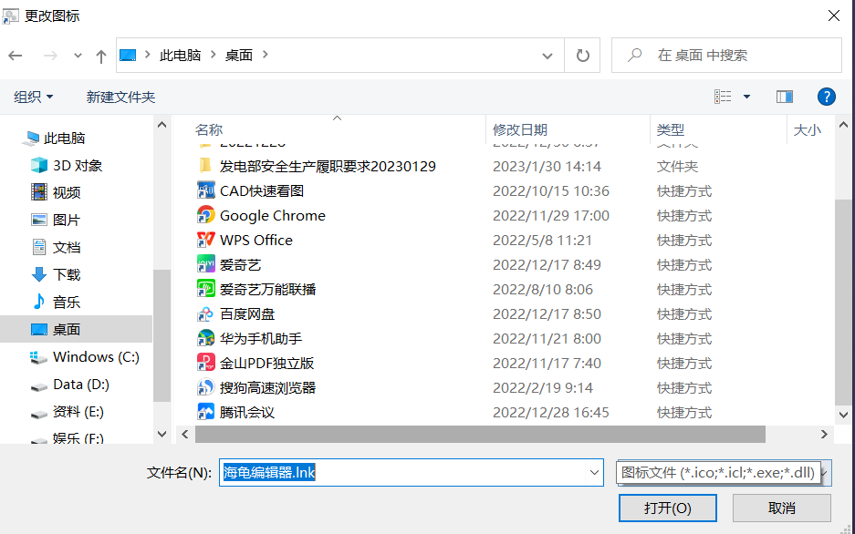Click 此电脑 in the address breadcrumb
Image resolution: width=855 pixels, height=534 pixels.
[180, 55]
